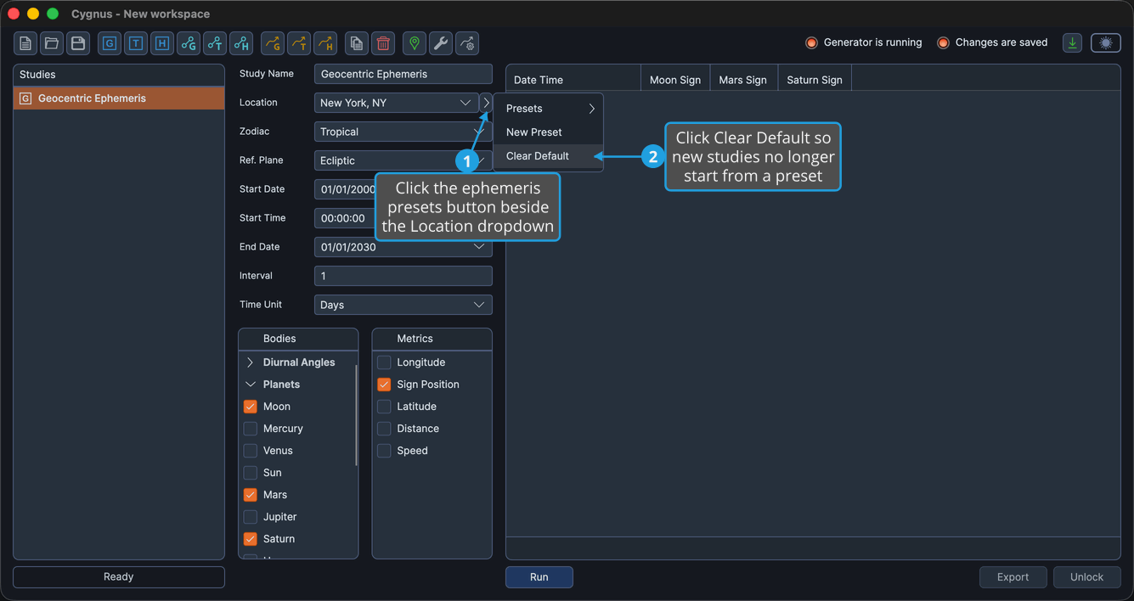Open the chart-with-gear settings icon
The image size is (1134, 601).
[467, 43]
